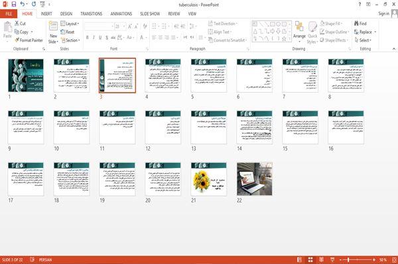Toggle Align Right paragraph
Viewport: 398px width, 264px height.
[x=166, y=38]
